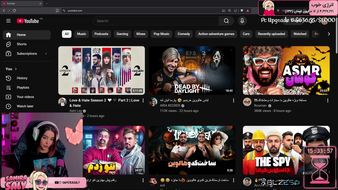Screen dimensions: 338x190
Task: Click the YouTube logo
Action: click(x=28, y=21)
